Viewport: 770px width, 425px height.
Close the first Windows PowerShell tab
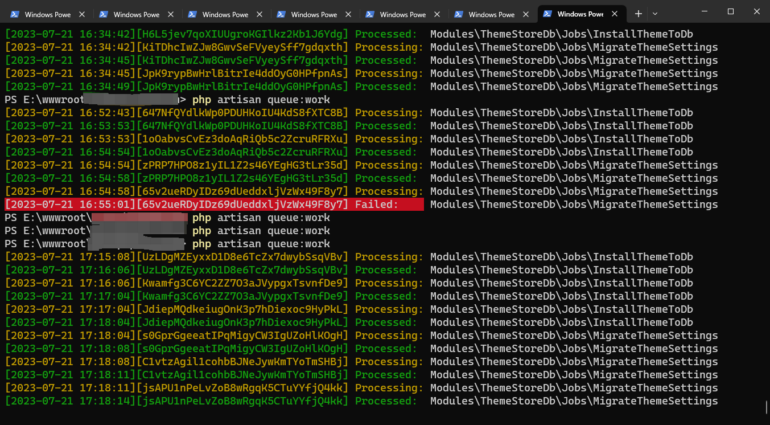(82, 14)
